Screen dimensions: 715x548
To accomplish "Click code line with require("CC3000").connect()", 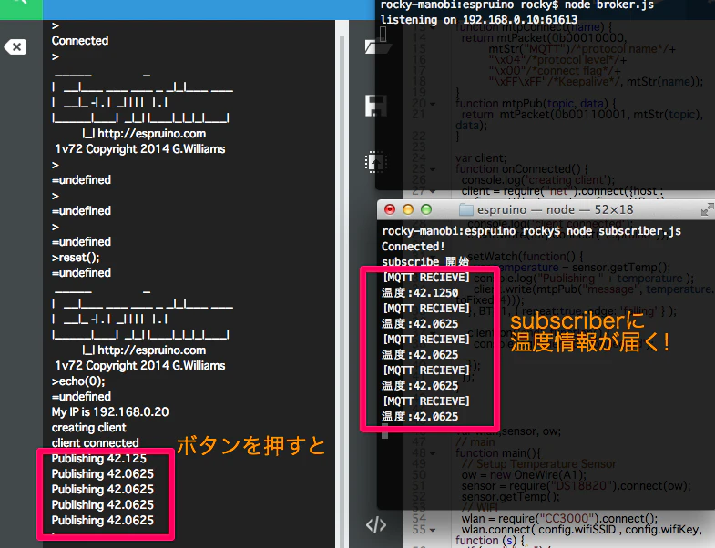I will coord(559,519).
